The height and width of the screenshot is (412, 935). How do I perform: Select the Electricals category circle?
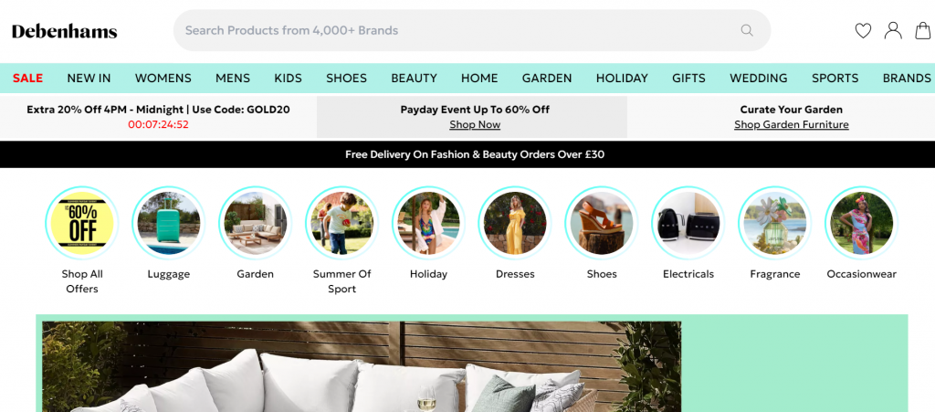click(x=688, y=223)
